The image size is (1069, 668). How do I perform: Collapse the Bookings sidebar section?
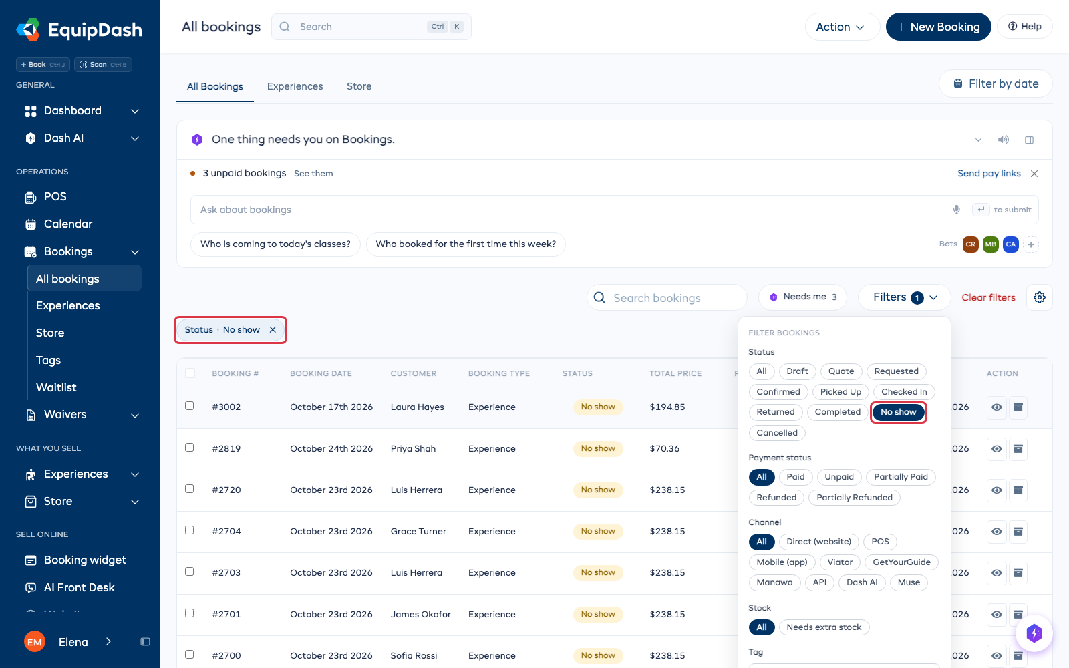[x=134, y=252]
